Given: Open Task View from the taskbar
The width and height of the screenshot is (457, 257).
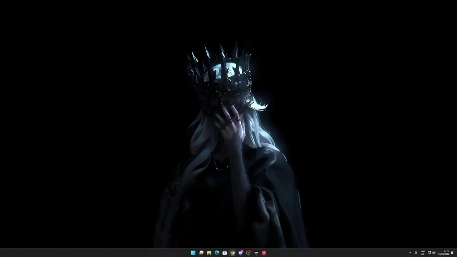Looking at the screenshot, I should [201, 253].
